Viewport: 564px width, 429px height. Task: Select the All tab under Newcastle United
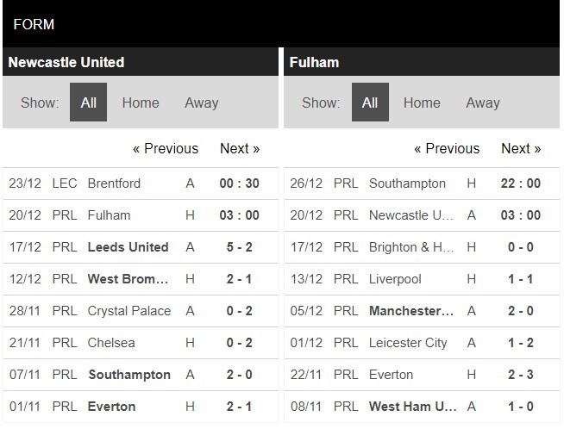click(88, 103)
